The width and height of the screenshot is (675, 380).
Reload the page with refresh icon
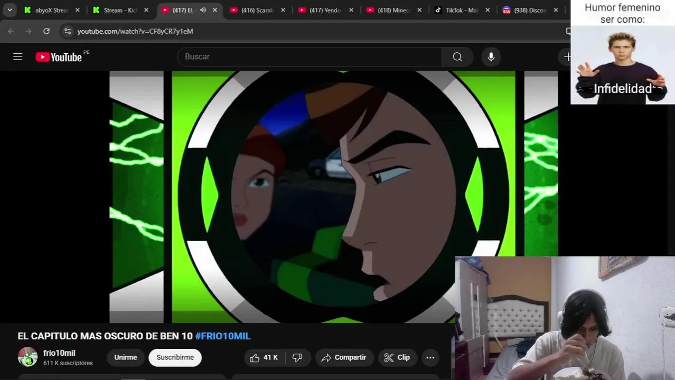coord(46,31)
